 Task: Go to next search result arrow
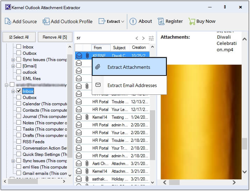pyautogui.click(x=143, y=38)
